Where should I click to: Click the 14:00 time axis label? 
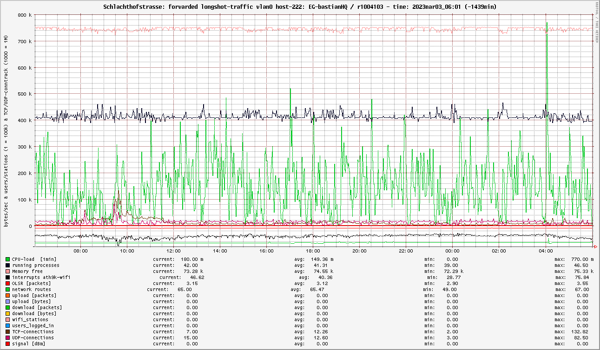220,251
